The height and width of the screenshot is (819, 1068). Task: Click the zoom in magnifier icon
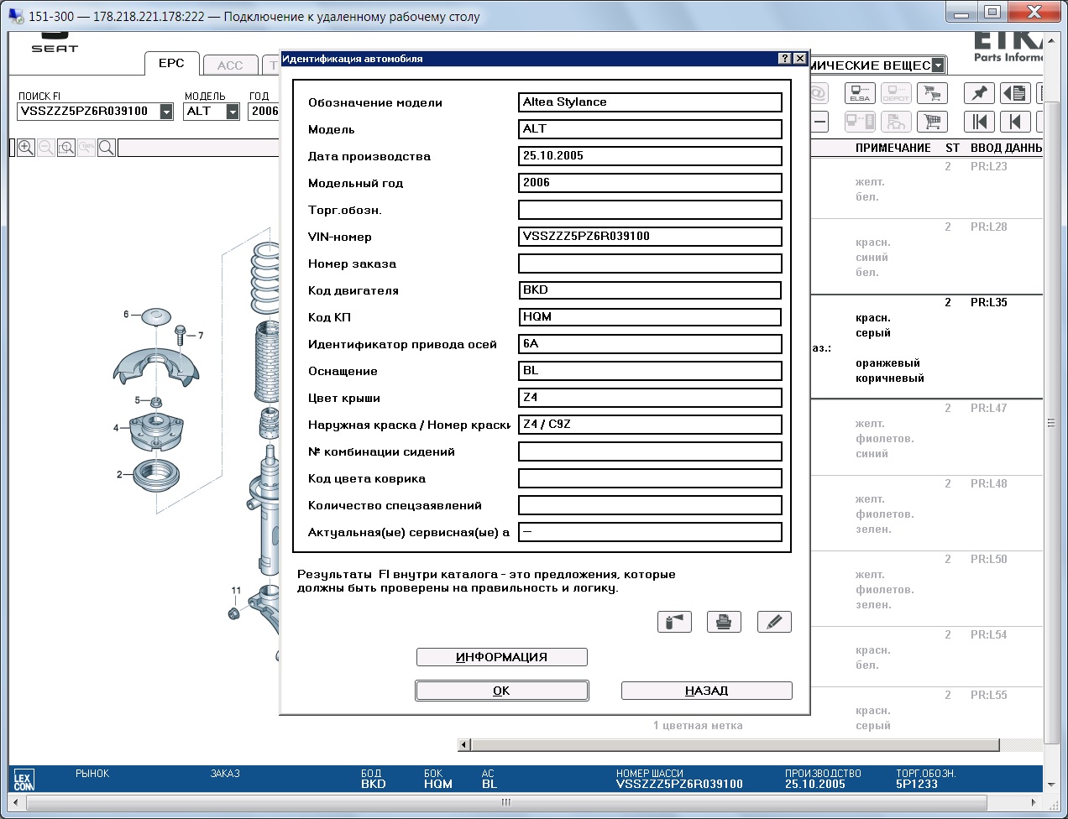point(26,148)
